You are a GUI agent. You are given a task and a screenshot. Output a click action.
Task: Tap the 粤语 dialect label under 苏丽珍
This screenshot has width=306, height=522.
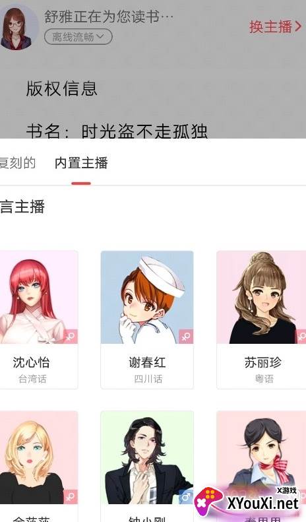coord(264,379)
